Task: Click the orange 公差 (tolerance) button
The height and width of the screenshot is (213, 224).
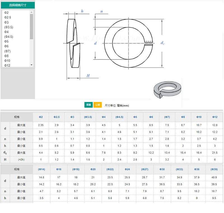Action: pyautogui.click(x=97, y=105)
